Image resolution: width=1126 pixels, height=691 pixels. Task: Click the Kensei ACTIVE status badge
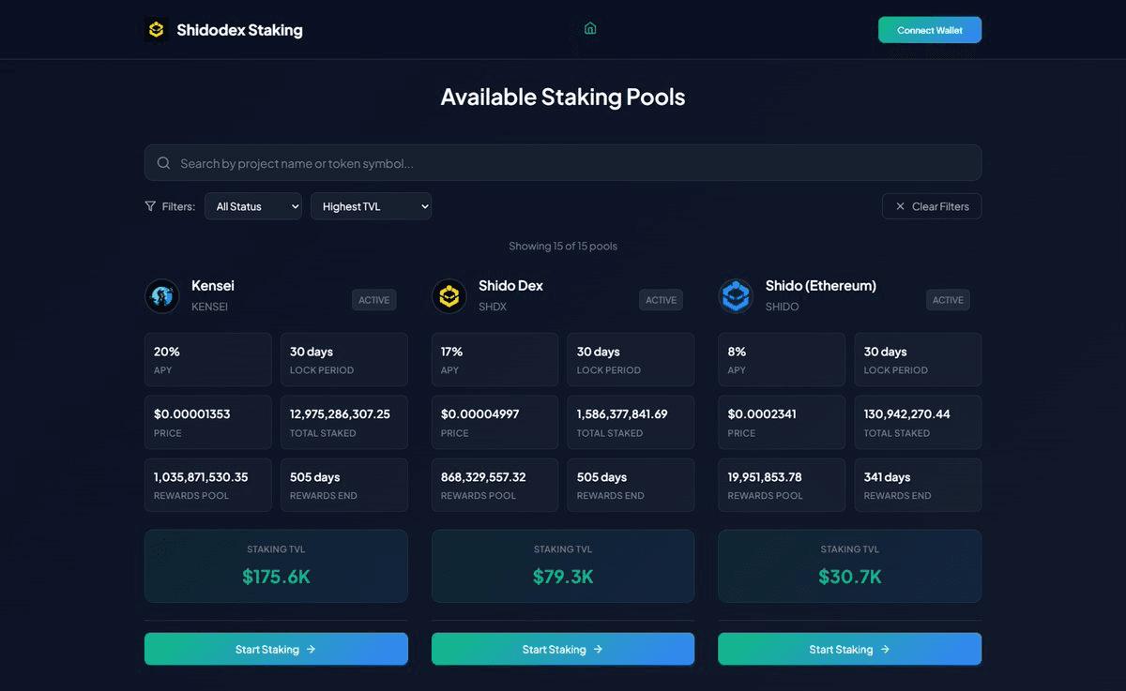coord(373,300)
